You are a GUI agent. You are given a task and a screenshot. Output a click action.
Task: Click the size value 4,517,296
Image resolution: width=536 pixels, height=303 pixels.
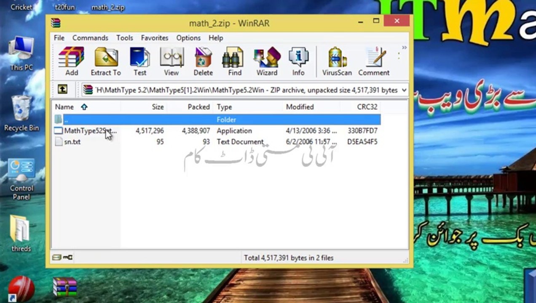[150, 131]
